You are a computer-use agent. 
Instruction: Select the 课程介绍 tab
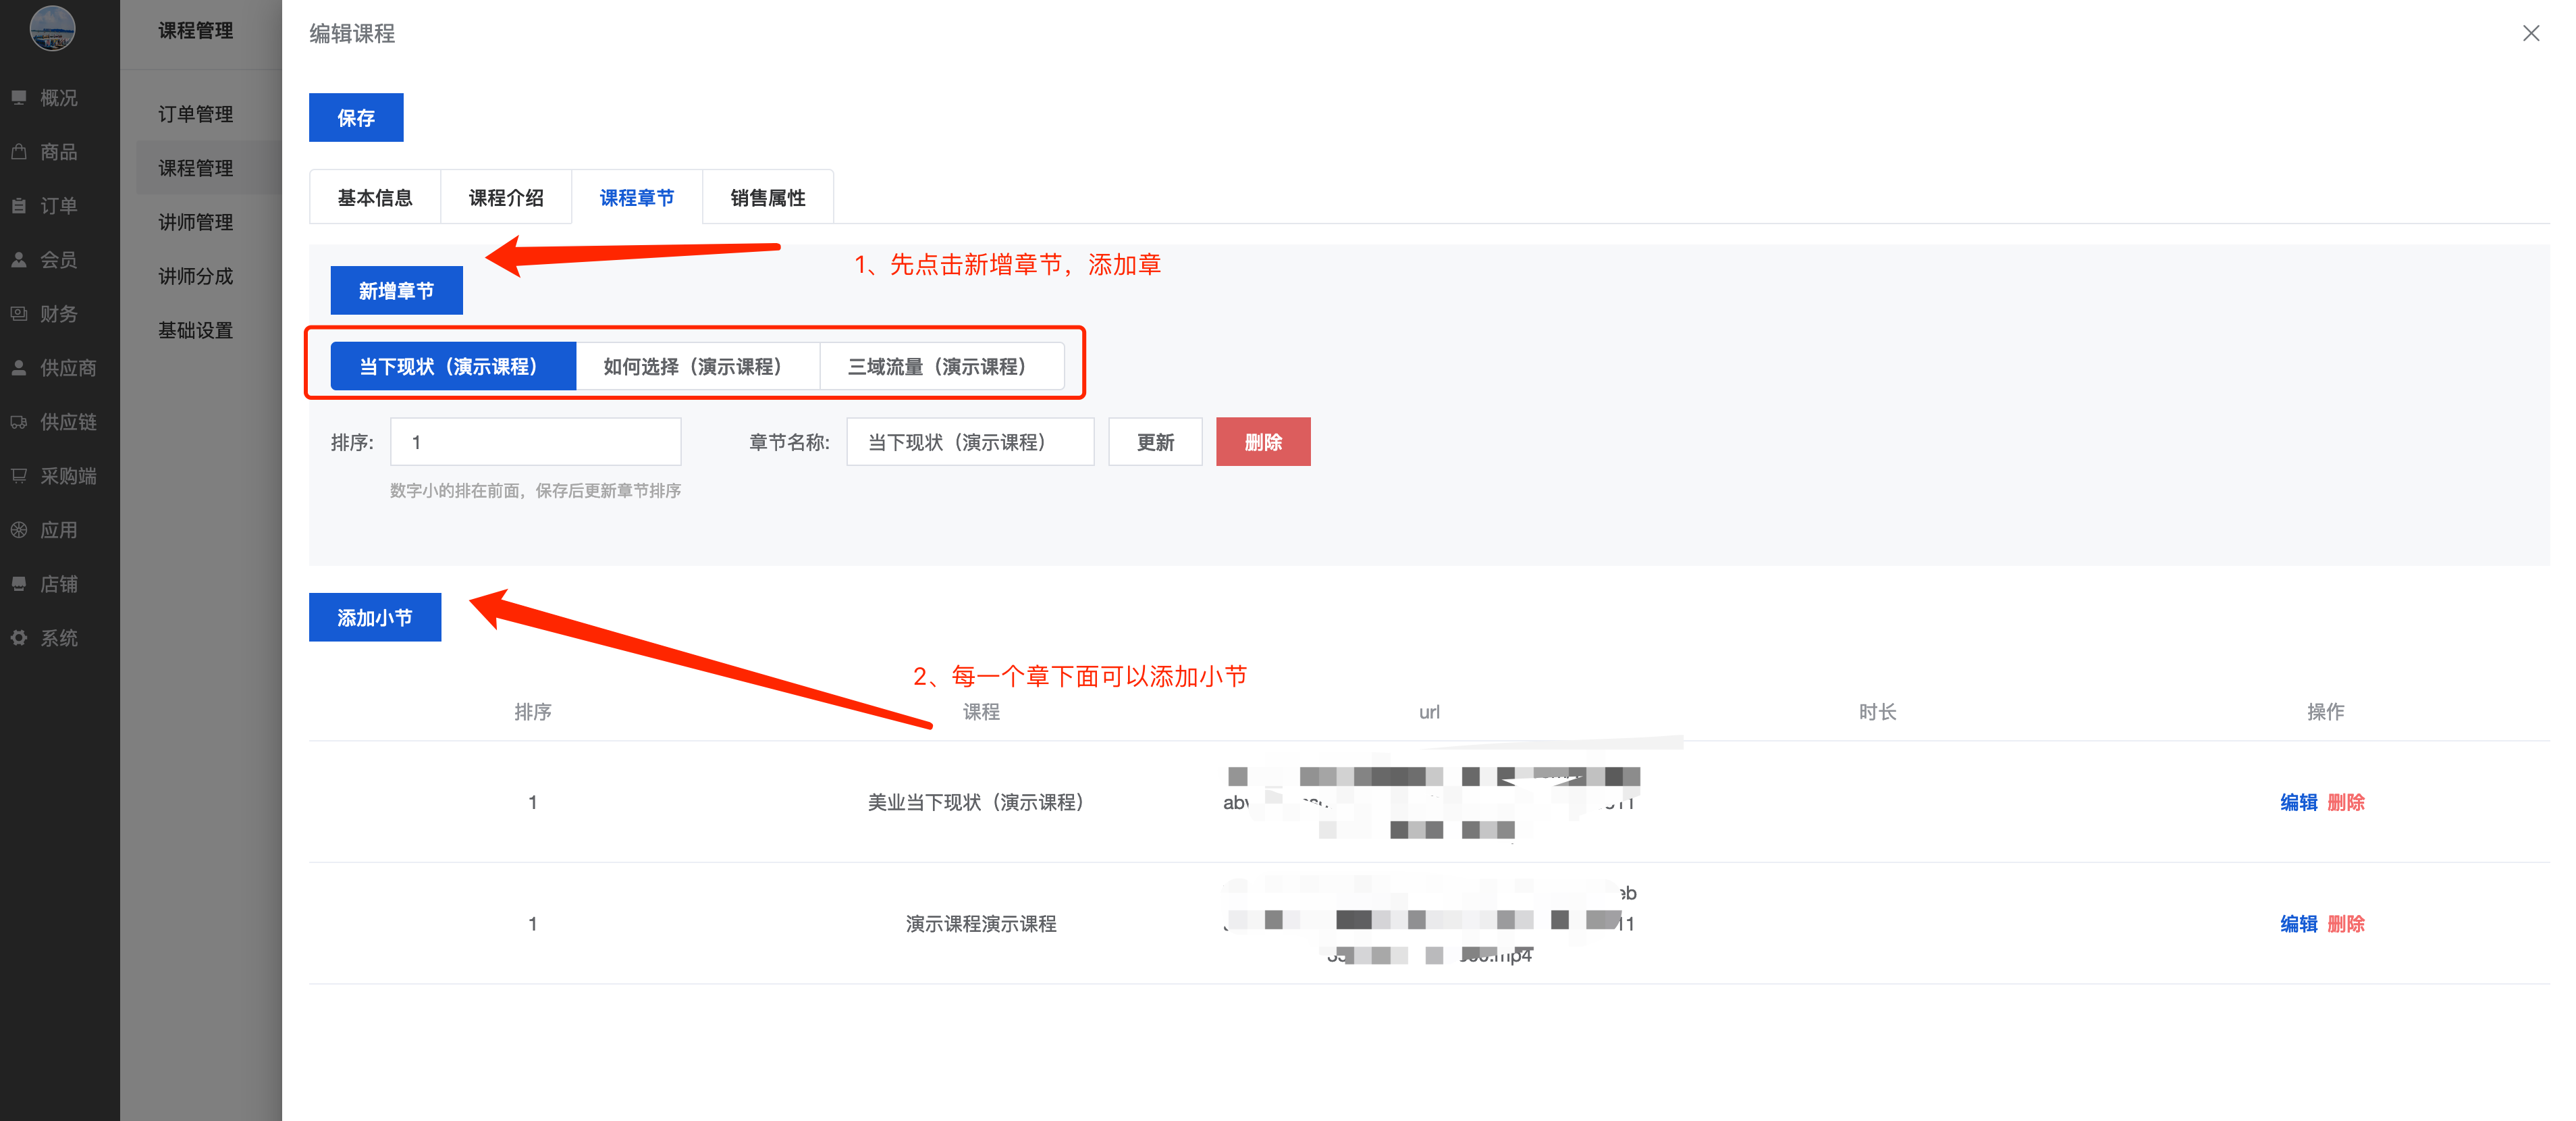pyautogui.click(x=506, y=198)
